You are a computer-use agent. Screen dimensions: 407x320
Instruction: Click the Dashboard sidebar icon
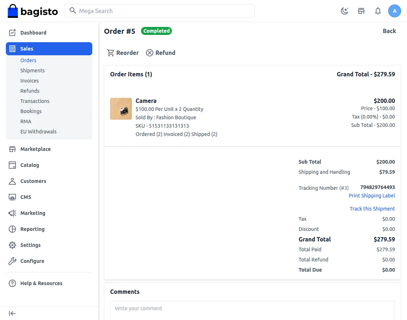coord(12,32)
